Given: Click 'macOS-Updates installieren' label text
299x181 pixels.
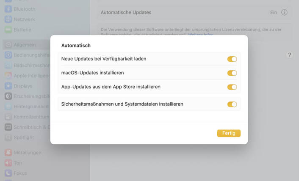Looking at the screenshot, I should click(x=92, y=73).
